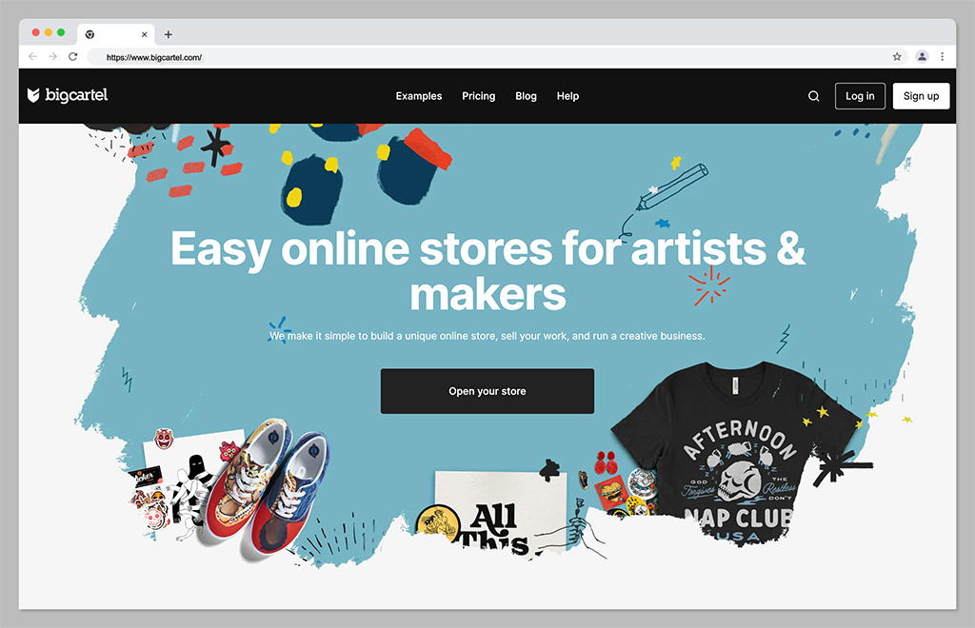Image resolution: width=975 pixels, height=628 pixels.
Task: Close the current browser tab
Action: pyautogui.click(x=145, y=35)
